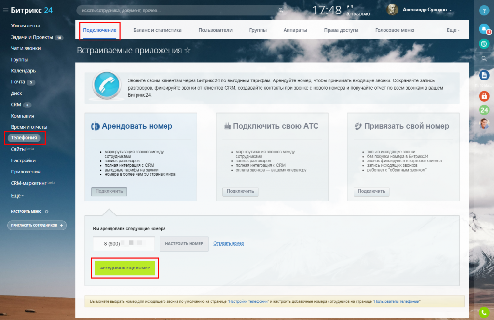Open Время и отчеты in sidebar

point(29,127)
